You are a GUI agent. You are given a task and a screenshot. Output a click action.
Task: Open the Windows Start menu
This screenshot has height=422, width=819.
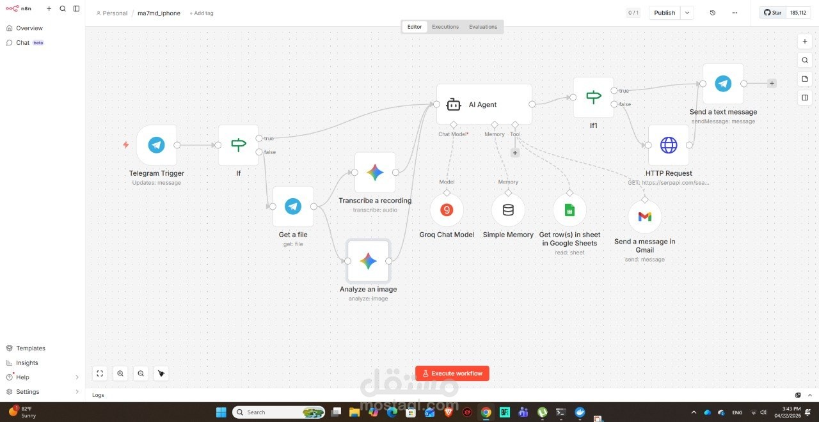pos(221,412)
